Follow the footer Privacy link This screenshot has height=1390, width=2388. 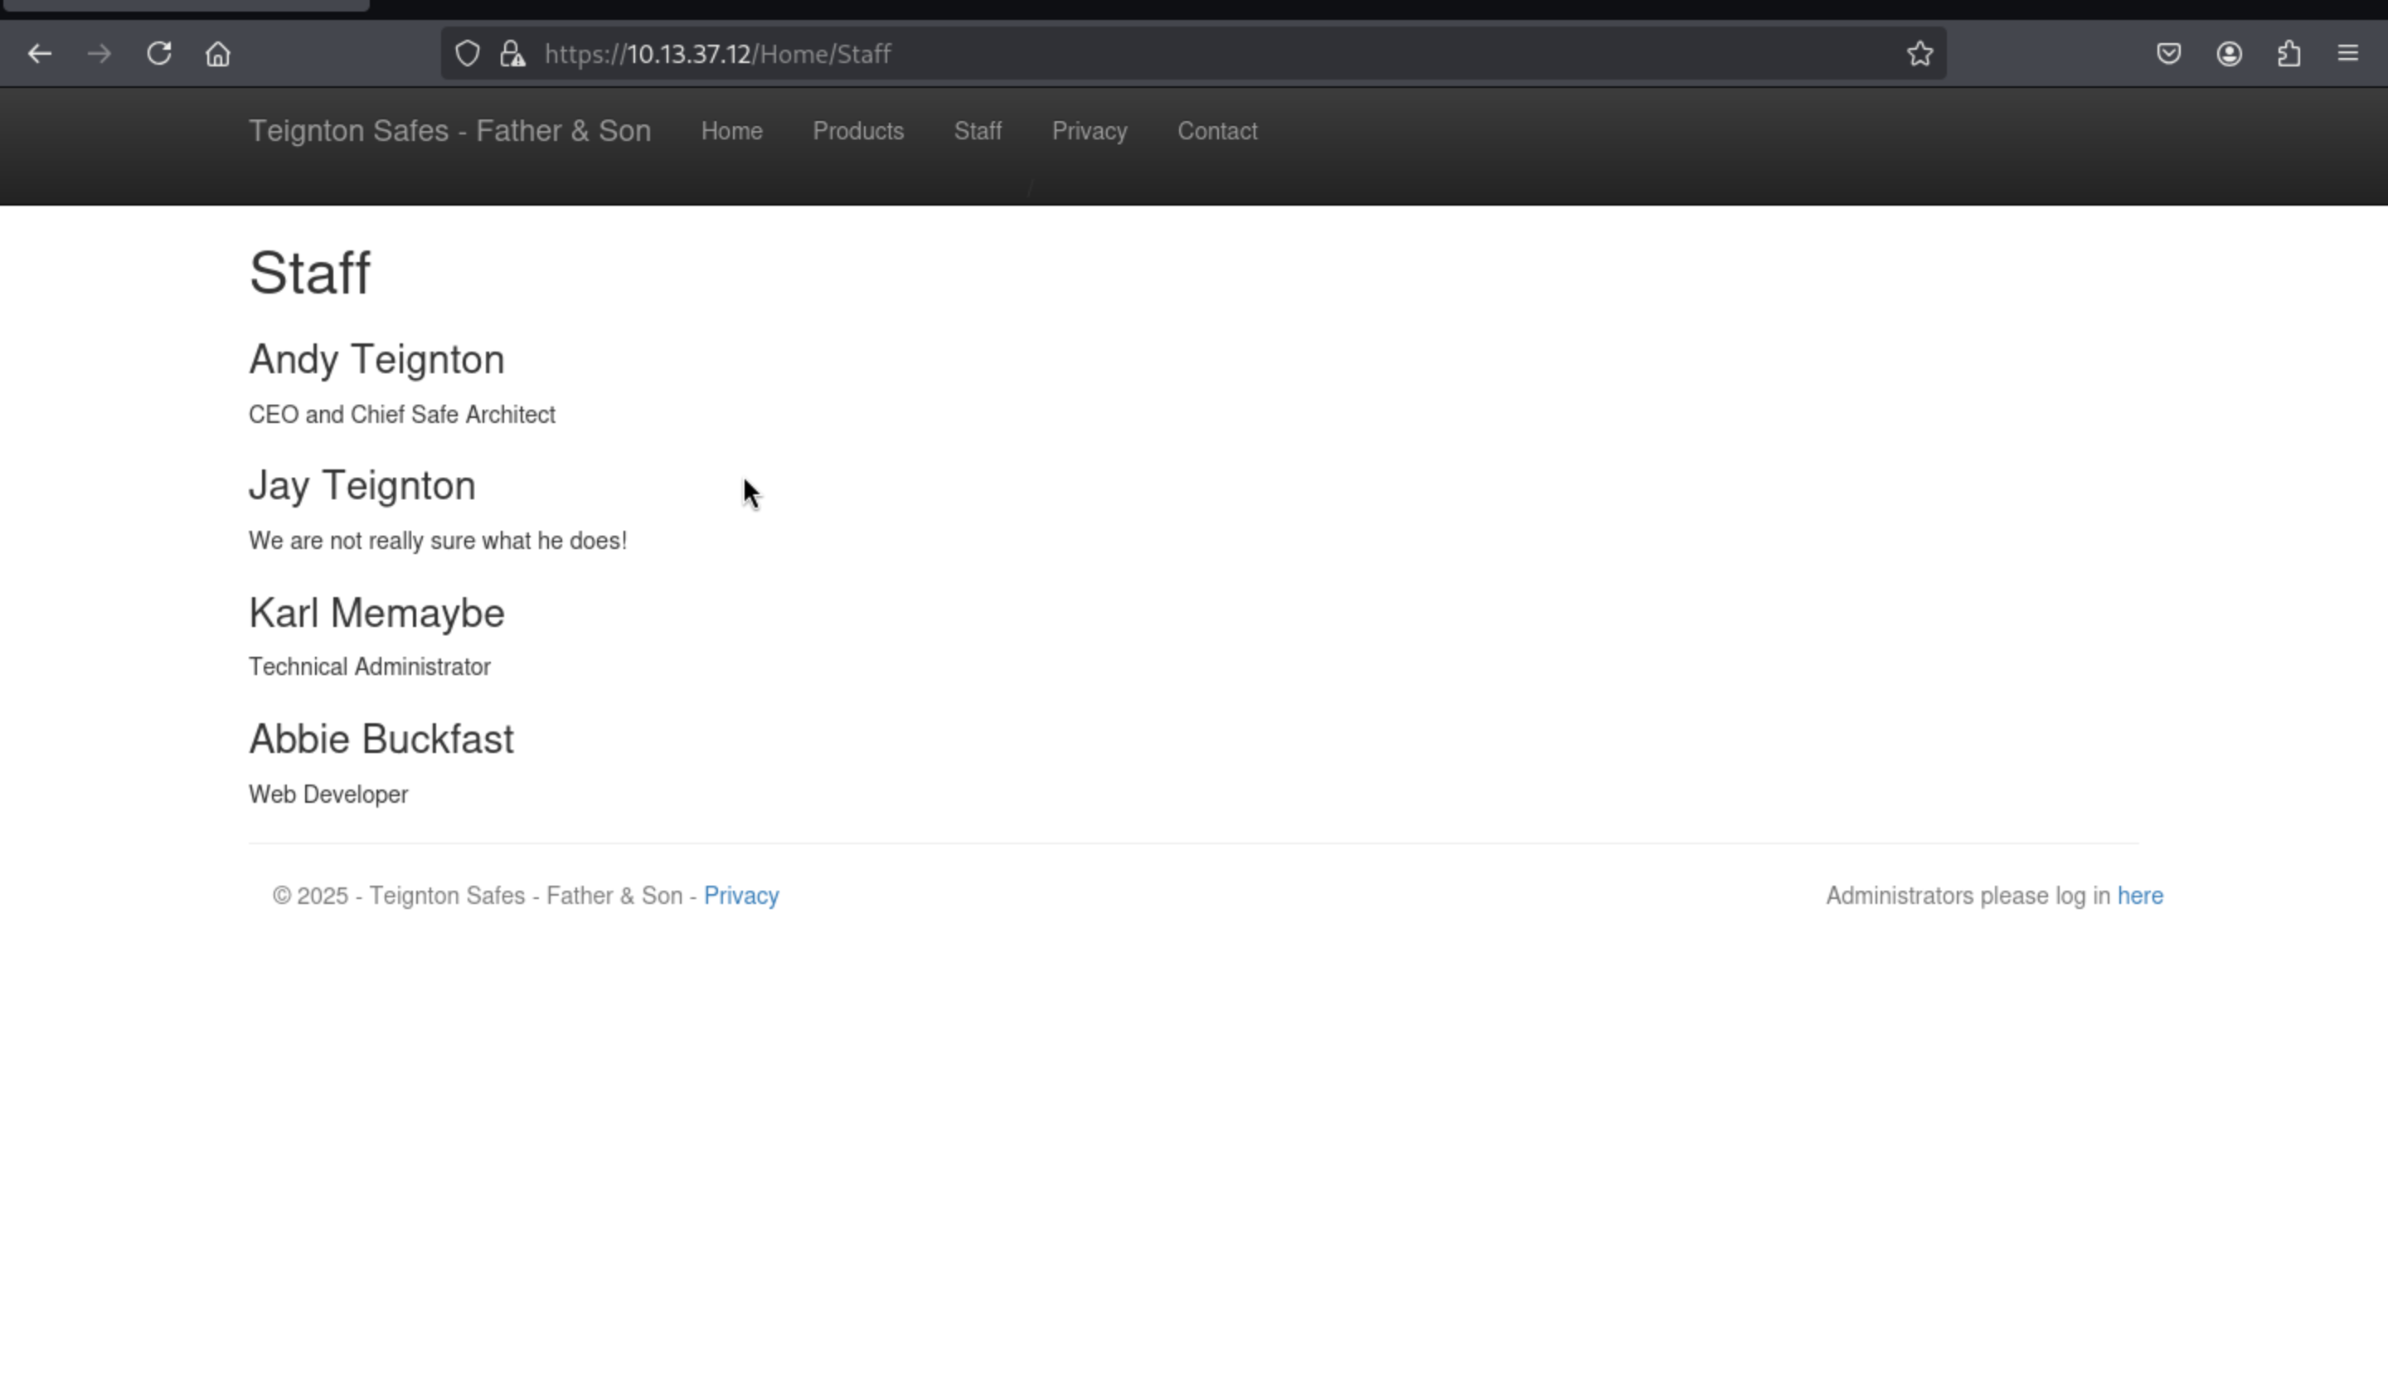click(x=741, y=896)
